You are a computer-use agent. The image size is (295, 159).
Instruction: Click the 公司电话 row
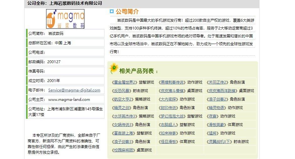[65, 52]
